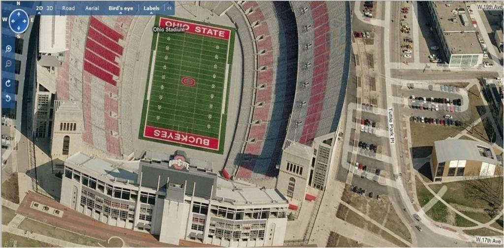This screenshot has height=248, width=504.
Task: Select the Road map view
Action: coord(68,8)
